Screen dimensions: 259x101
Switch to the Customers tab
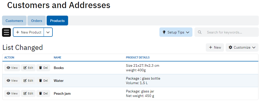point(14,21)
